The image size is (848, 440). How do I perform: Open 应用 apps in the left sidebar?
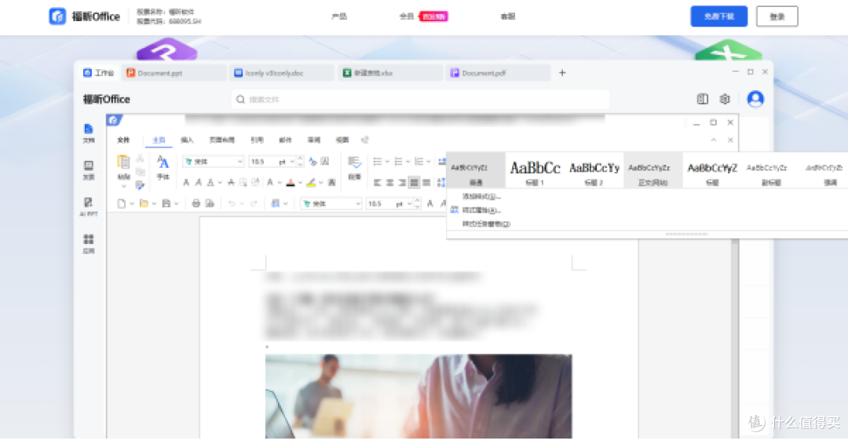89,243
